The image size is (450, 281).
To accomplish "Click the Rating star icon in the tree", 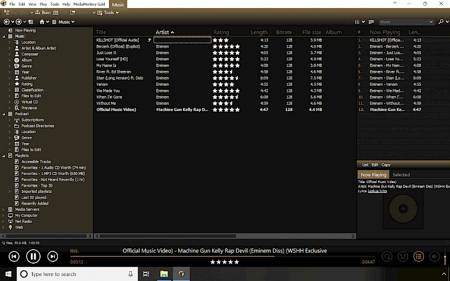I will point(17,84).
